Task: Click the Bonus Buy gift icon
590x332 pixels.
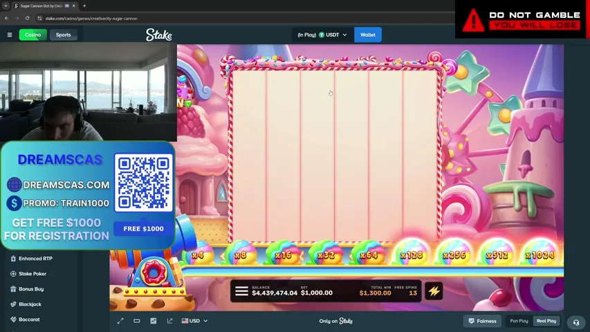Action: pos(13,289)
